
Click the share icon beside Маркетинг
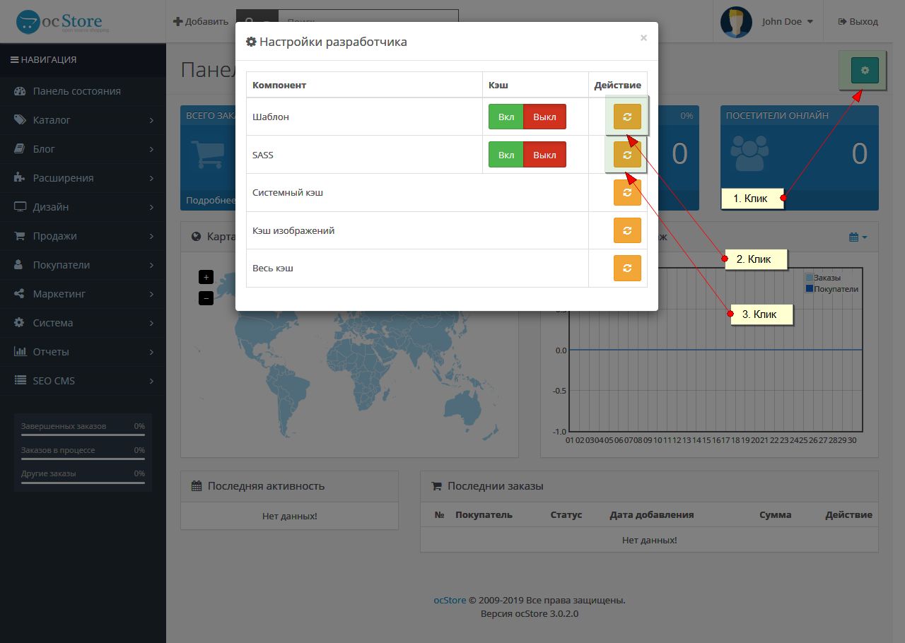click(20, 294)
